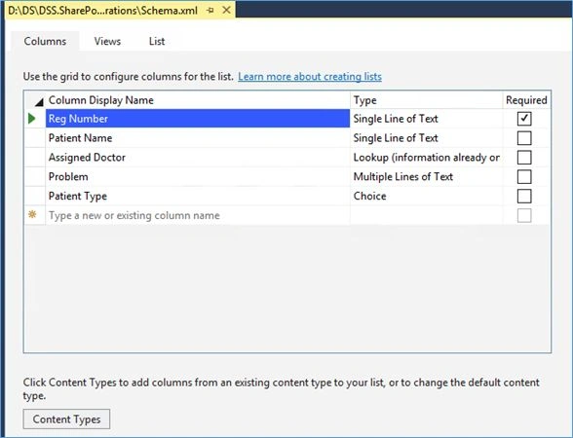The image size is (573, 438).
Task: Click the grid select-all corner triangle
Action: tap(39, 102)
